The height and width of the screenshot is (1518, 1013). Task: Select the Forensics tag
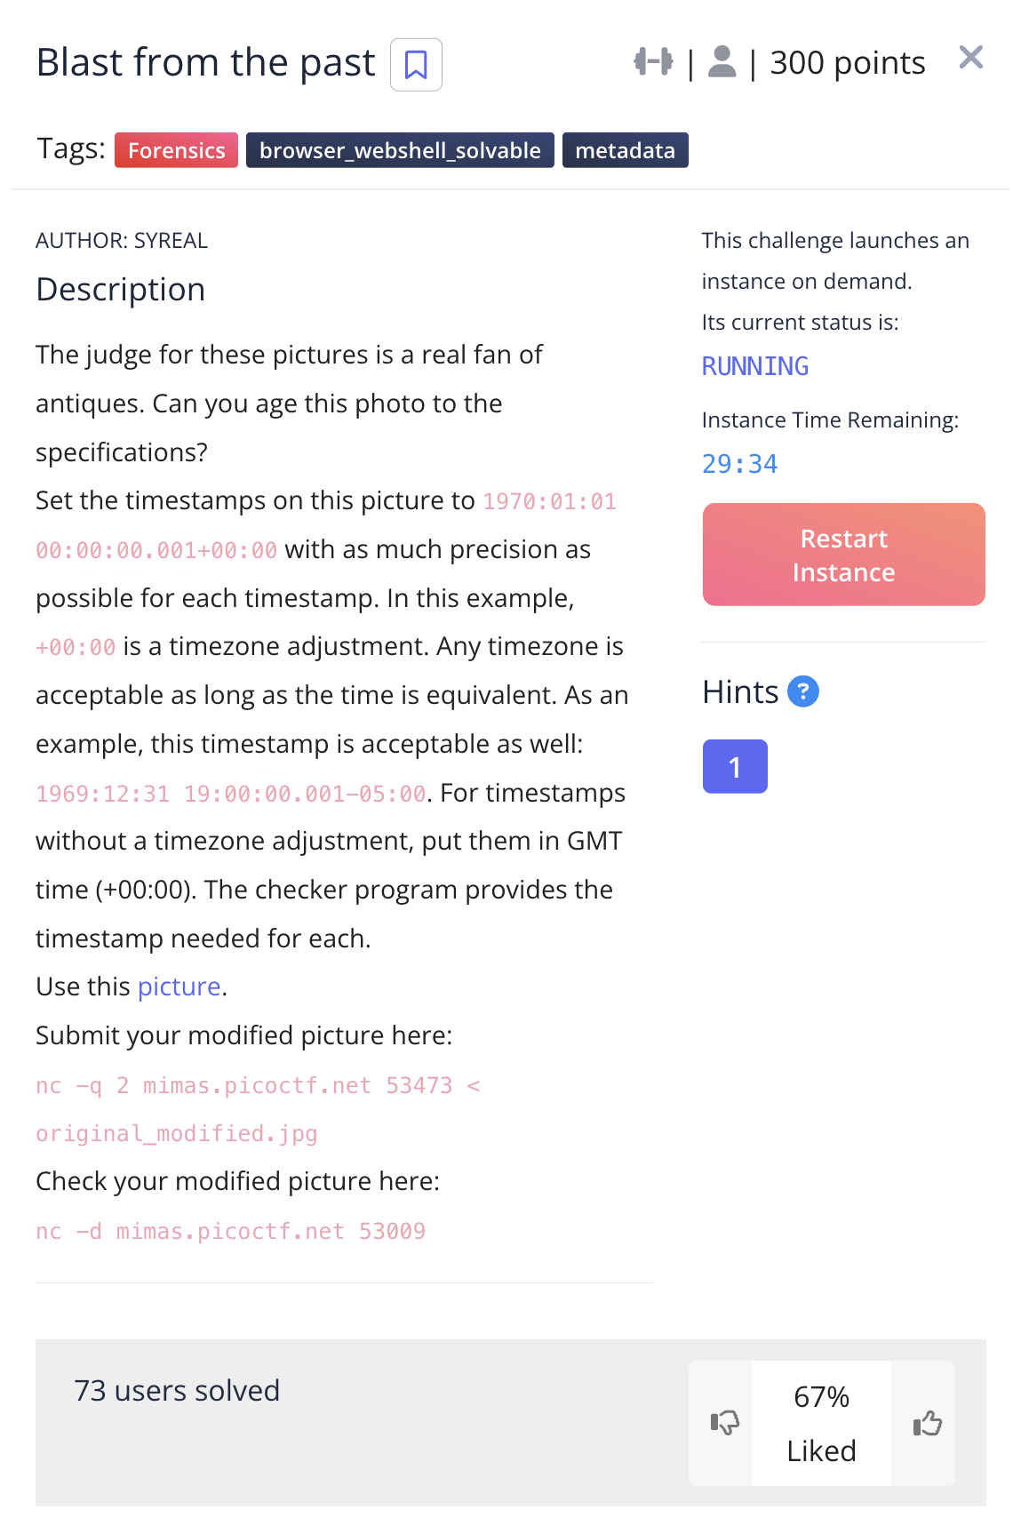pos(176,150)
